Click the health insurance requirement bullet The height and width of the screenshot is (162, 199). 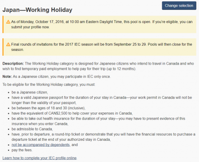pos(98,121)
